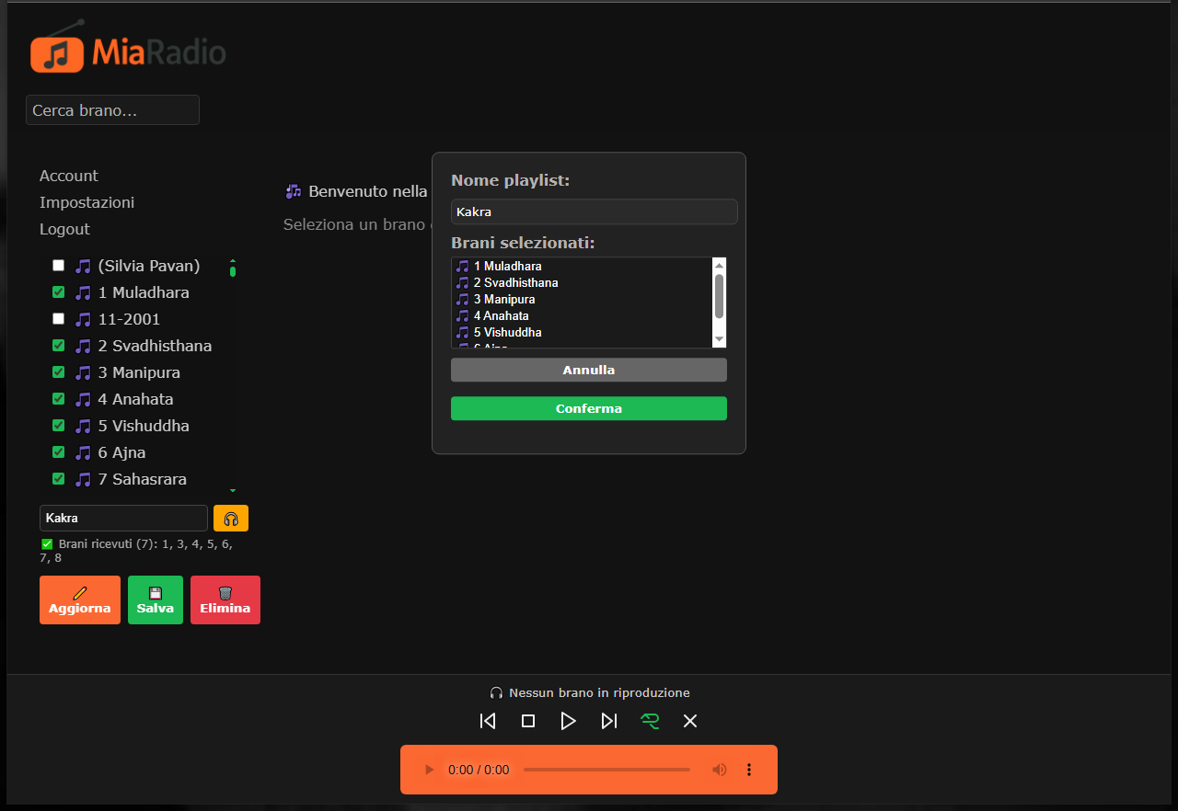The image size is (1178, 811).
Task: Click music note icon of 5 Vishuddha in dialog
Action: [x=463, y=333]
